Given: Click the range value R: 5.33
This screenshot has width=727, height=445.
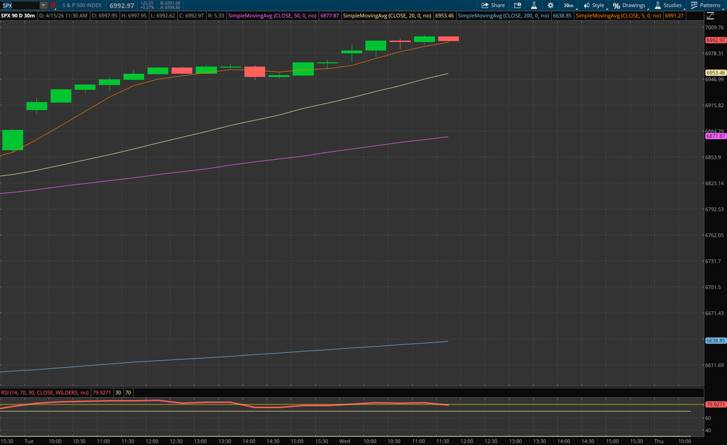Looking at the screenshot, I should (216, 15).
